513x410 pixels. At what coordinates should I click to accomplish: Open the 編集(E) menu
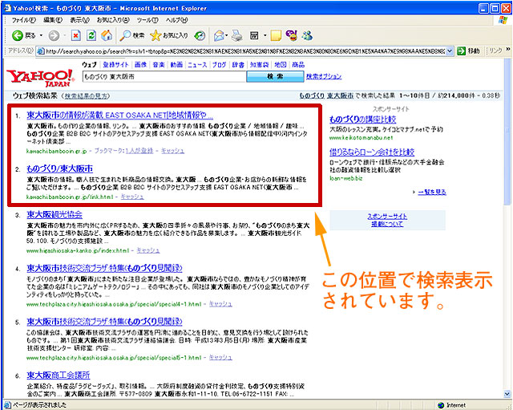click(53, 20)
